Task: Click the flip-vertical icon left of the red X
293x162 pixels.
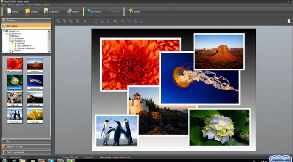Action: pyautogui.click(x=115, y=21)
